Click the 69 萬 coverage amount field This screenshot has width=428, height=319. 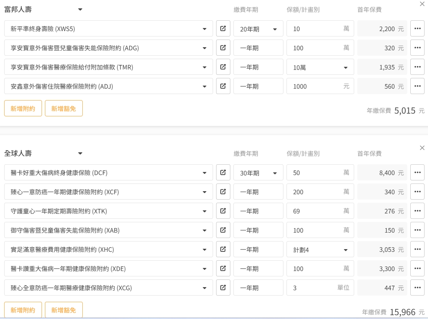tap(315, 211)
